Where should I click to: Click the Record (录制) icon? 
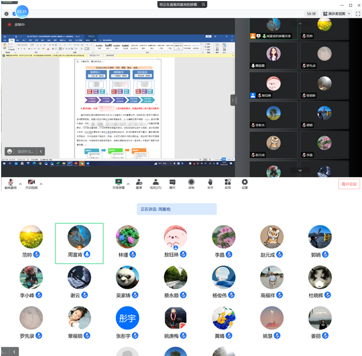[191, 183]
